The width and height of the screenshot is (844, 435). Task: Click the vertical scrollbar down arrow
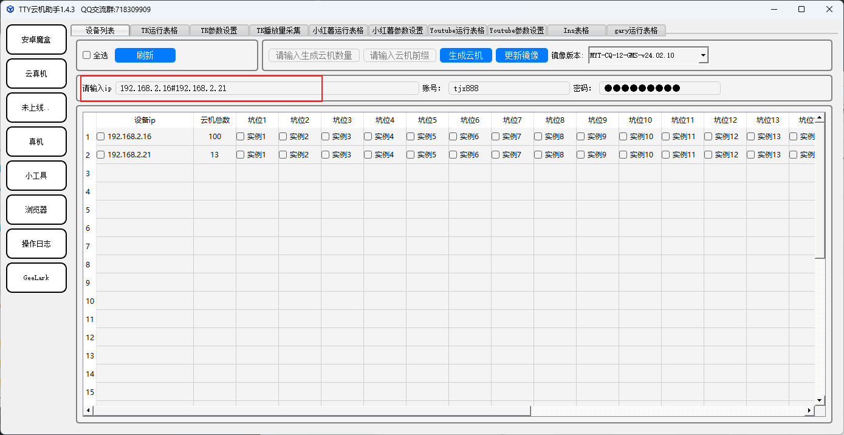[820, 400]
